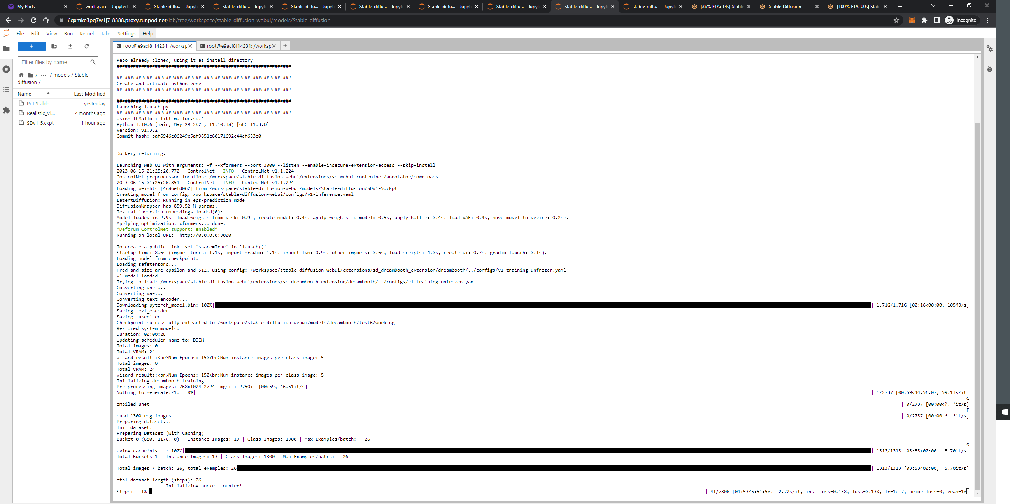Image resolution: width=1010 pixels, height=504 pixels.
Task: Select the SDv1-5.ckpt file
Action: click(x=40, y=123)
